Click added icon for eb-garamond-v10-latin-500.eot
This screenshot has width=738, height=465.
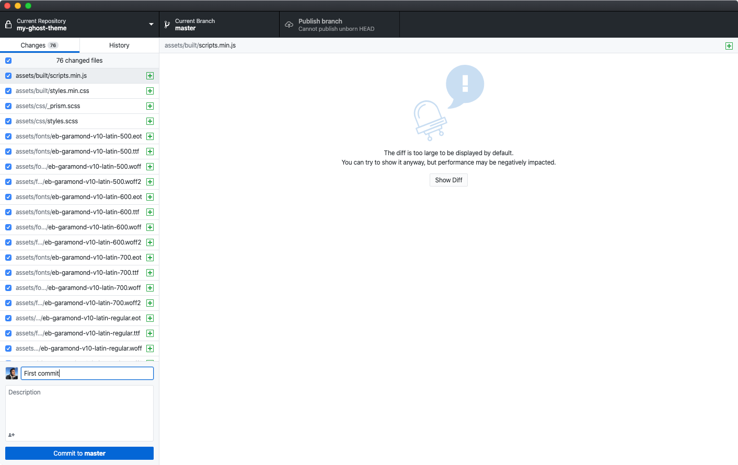pos(150,136)
